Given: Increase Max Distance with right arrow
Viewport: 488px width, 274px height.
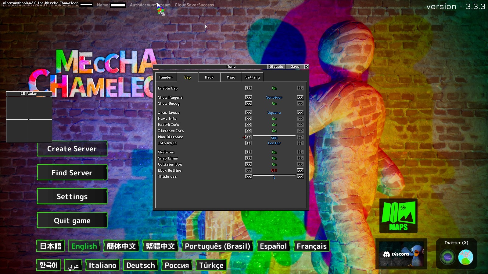Looking at the screenshot, I should 300,137.
